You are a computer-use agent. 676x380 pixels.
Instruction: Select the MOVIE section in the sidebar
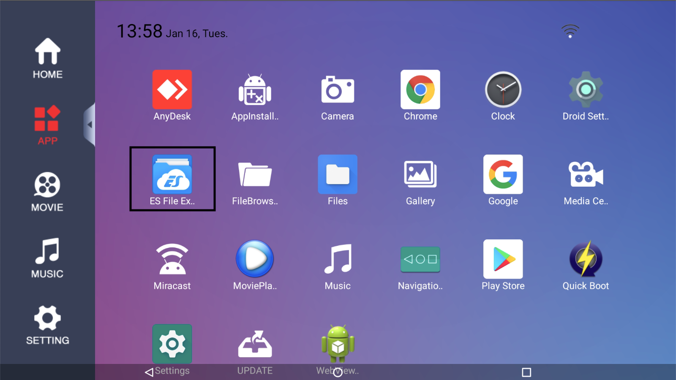pos(47,192)
